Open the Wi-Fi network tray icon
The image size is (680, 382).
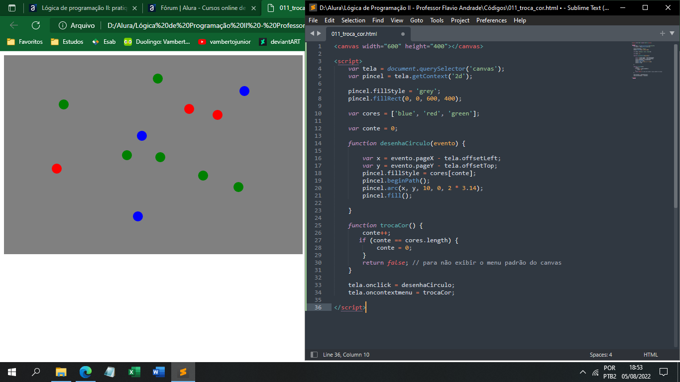[595, 372]
